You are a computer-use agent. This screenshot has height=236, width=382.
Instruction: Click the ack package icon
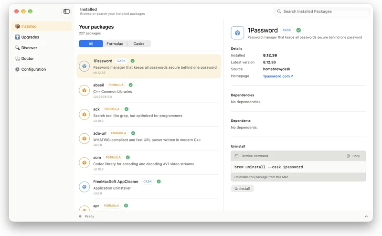pos(85,114)
